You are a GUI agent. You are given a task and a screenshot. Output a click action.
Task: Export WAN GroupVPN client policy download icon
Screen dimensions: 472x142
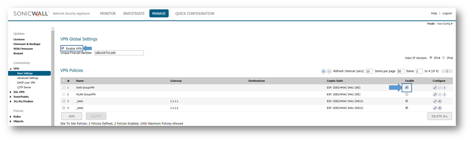(445, 88)
